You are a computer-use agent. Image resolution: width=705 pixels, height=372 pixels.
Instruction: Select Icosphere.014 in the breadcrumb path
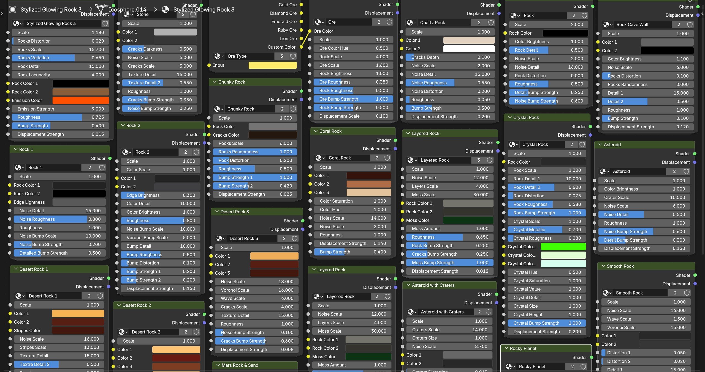127,10
